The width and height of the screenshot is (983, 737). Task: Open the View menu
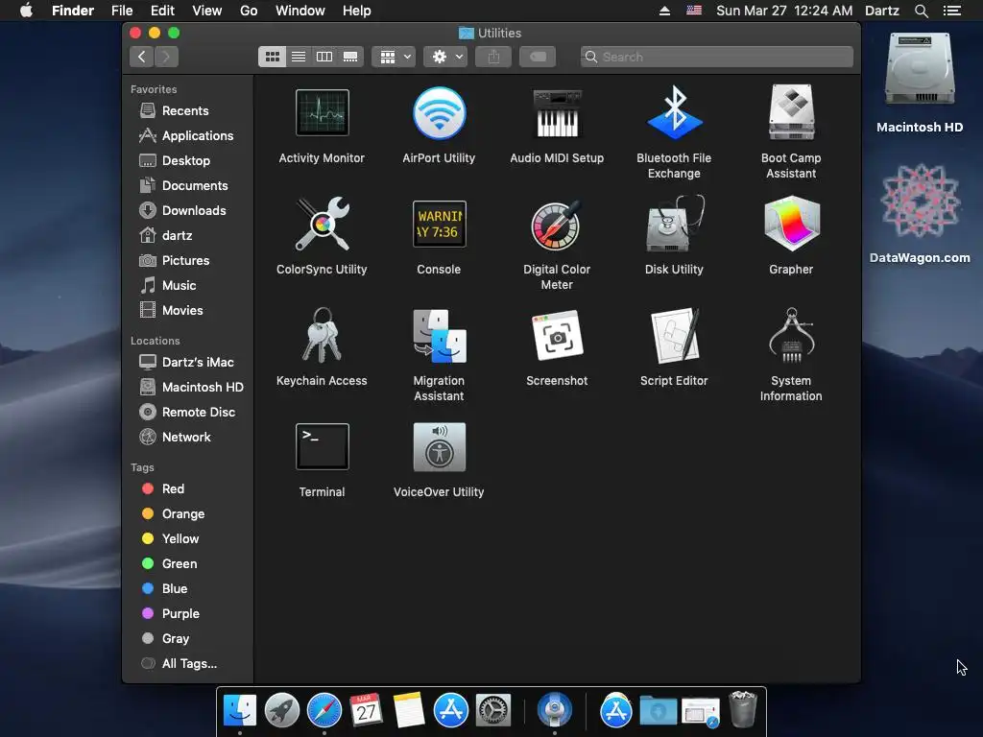[x=207, y=11]
